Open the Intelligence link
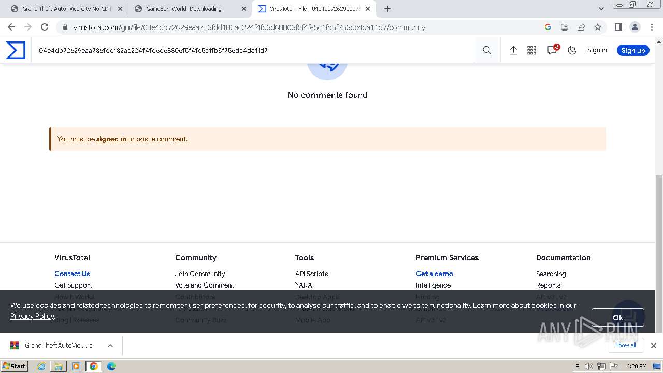663x373 pixels. coord(433,285)
